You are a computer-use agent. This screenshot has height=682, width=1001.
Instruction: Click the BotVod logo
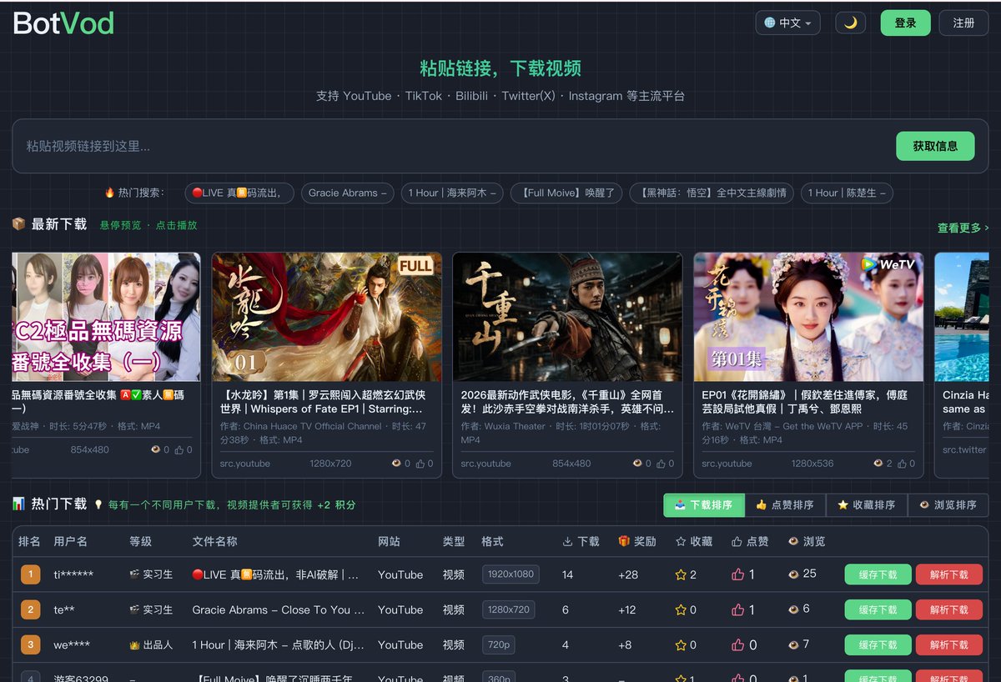(63, 23)
